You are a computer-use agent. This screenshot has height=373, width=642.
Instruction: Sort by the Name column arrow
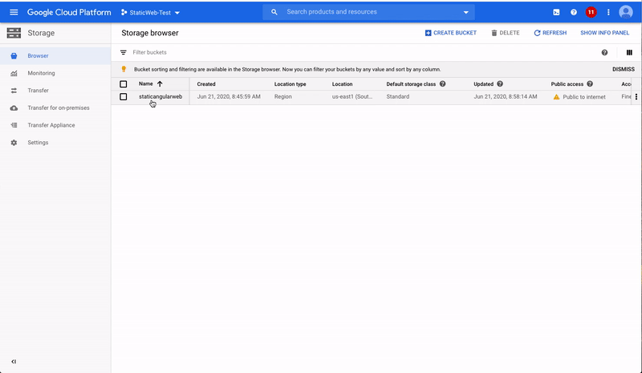(160, 83)
